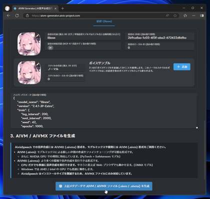Click the '3. AIVM / AIVMX ファイルを生成' heading
Screen dimensions: 210x199
coord(42,136)
